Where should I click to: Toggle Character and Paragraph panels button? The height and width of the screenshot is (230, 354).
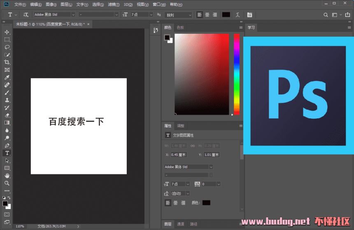coord(249,15)
